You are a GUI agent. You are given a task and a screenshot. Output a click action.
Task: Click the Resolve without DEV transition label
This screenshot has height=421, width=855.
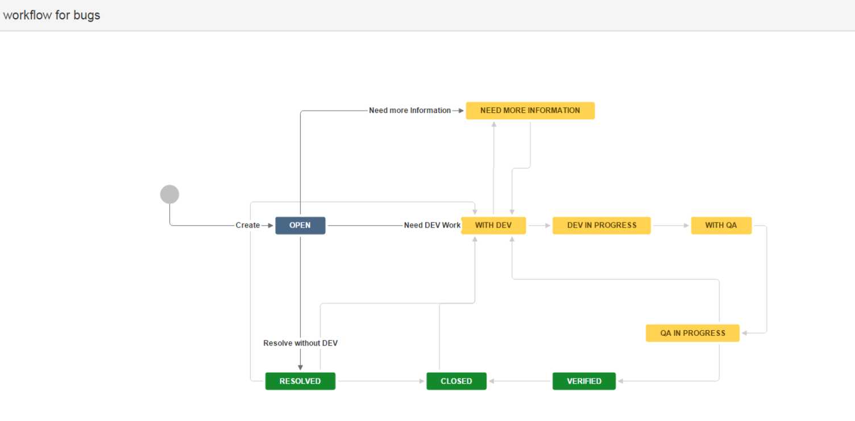(x=300, y=343)
